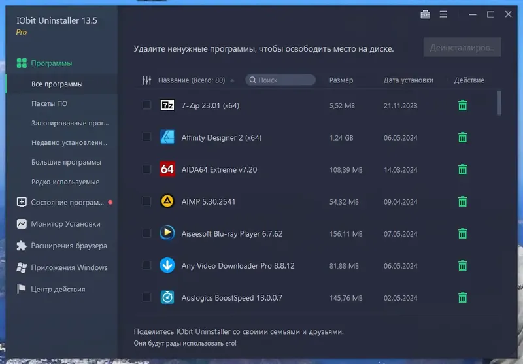
Task: Click the trash icon for Affinity Designer 2
Action: (x=462, y=137)
